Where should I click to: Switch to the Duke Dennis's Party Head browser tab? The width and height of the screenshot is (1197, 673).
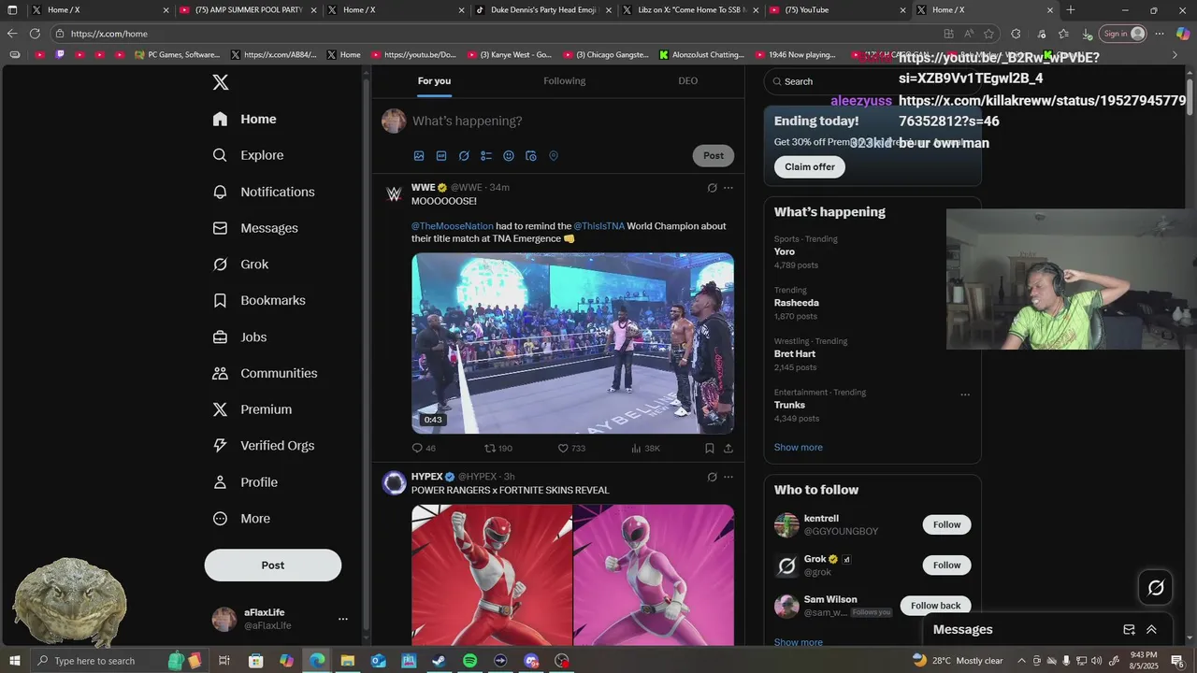pyautogui.click(x=541, y=10)
